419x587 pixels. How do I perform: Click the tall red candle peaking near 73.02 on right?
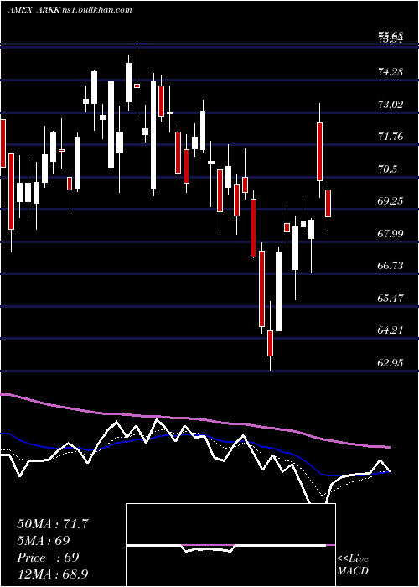coord(319,152)
